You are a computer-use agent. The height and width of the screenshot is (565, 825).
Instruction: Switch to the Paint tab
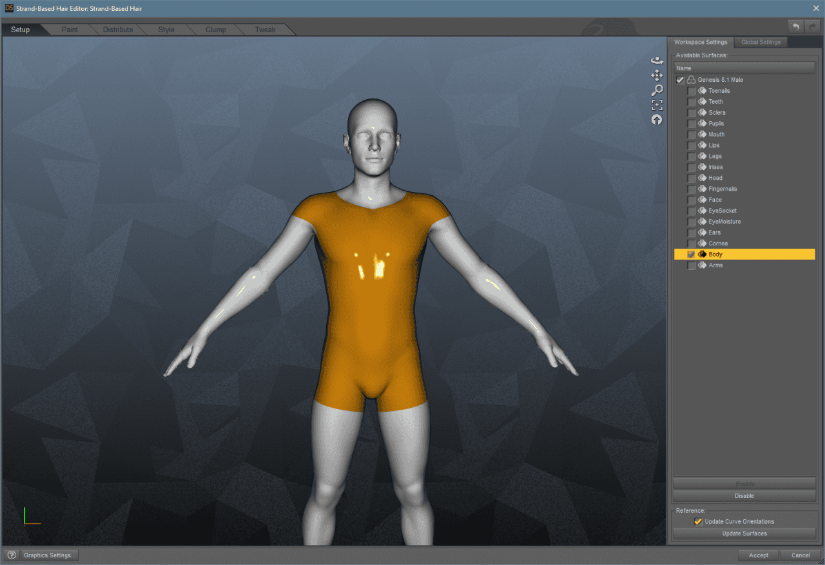point(69,29)
